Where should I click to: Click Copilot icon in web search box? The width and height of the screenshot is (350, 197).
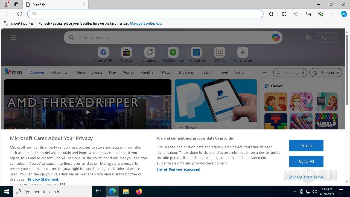[x=276, y=37]
